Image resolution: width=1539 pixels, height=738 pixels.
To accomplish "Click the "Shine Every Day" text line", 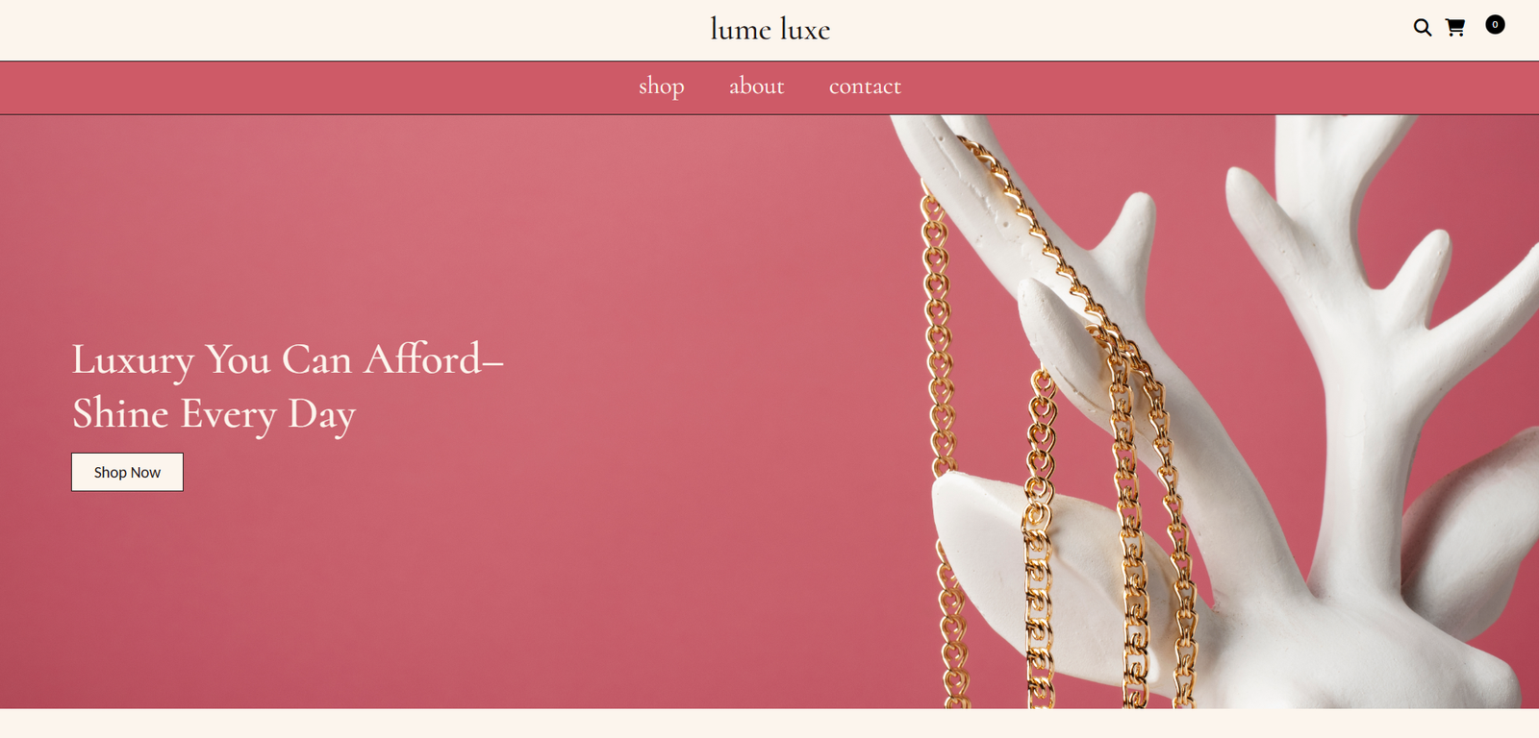I will 214,414.
